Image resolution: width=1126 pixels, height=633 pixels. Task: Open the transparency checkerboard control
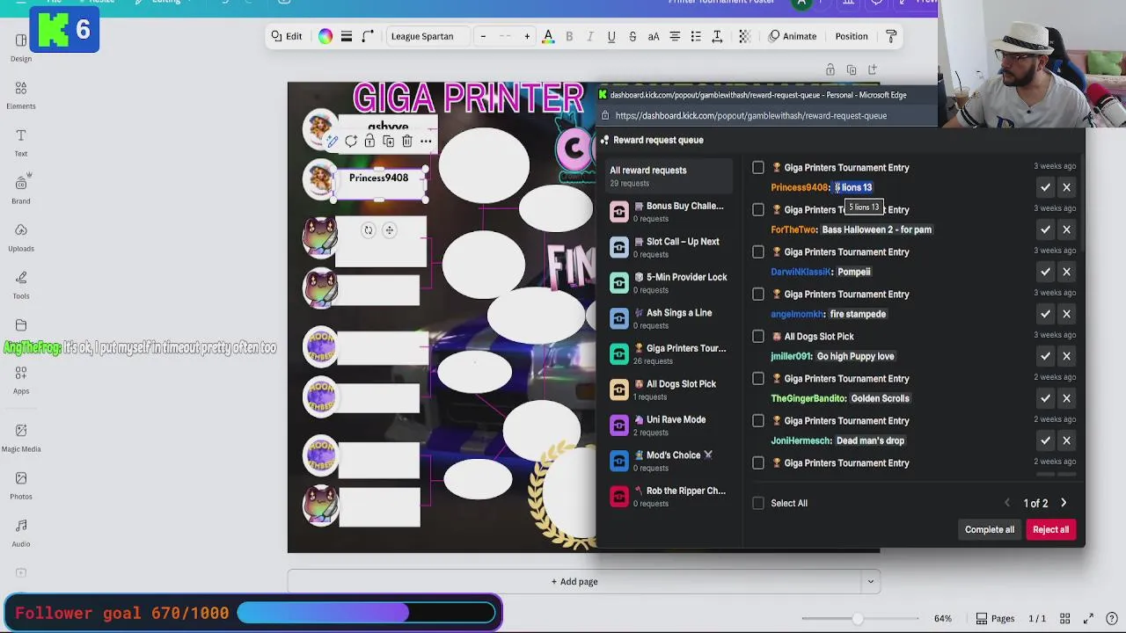(744, 36)
